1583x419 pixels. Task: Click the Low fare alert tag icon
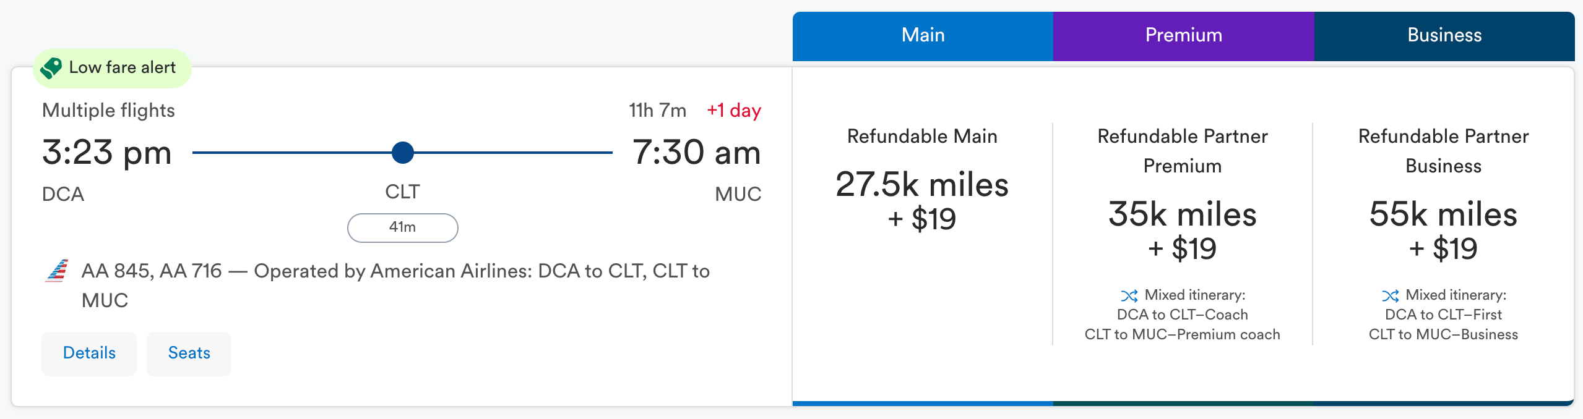[51, 68]
